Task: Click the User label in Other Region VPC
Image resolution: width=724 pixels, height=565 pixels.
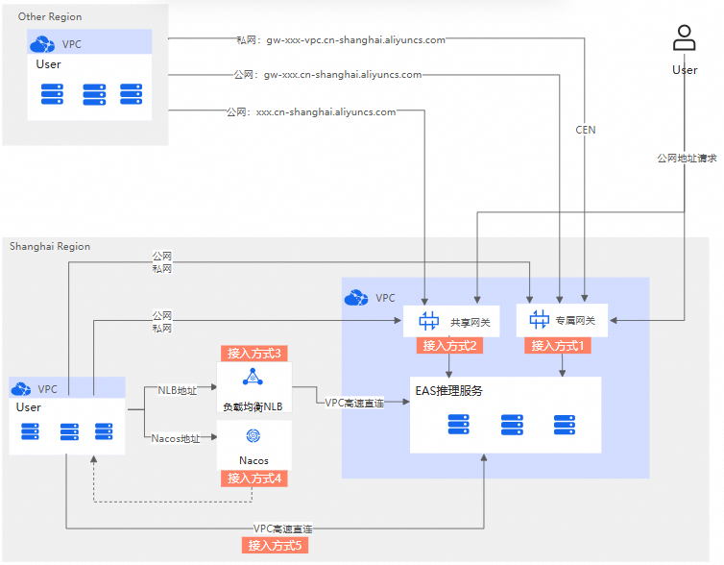Action: pos(48,64)
